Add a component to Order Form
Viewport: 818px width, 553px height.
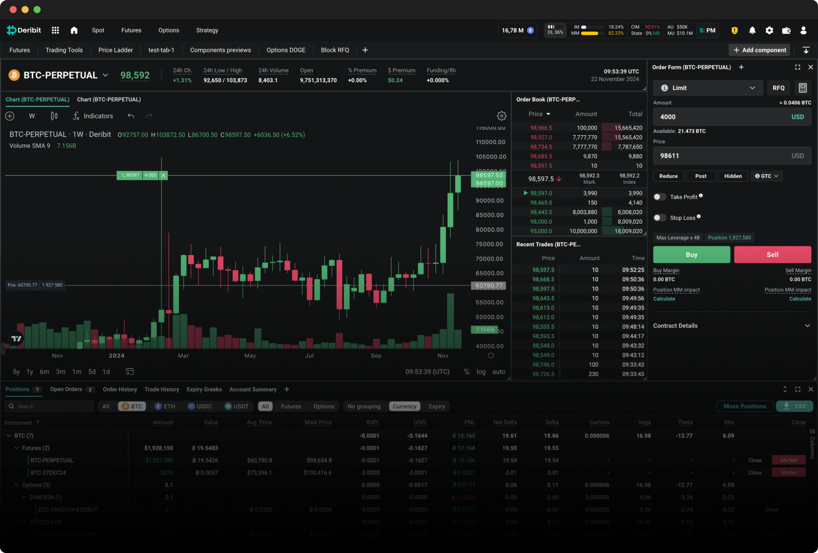(741, 67)
